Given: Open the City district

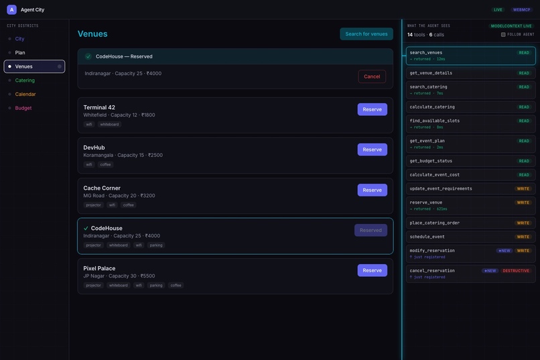Looking at the screenshot, I should (19, 39).
